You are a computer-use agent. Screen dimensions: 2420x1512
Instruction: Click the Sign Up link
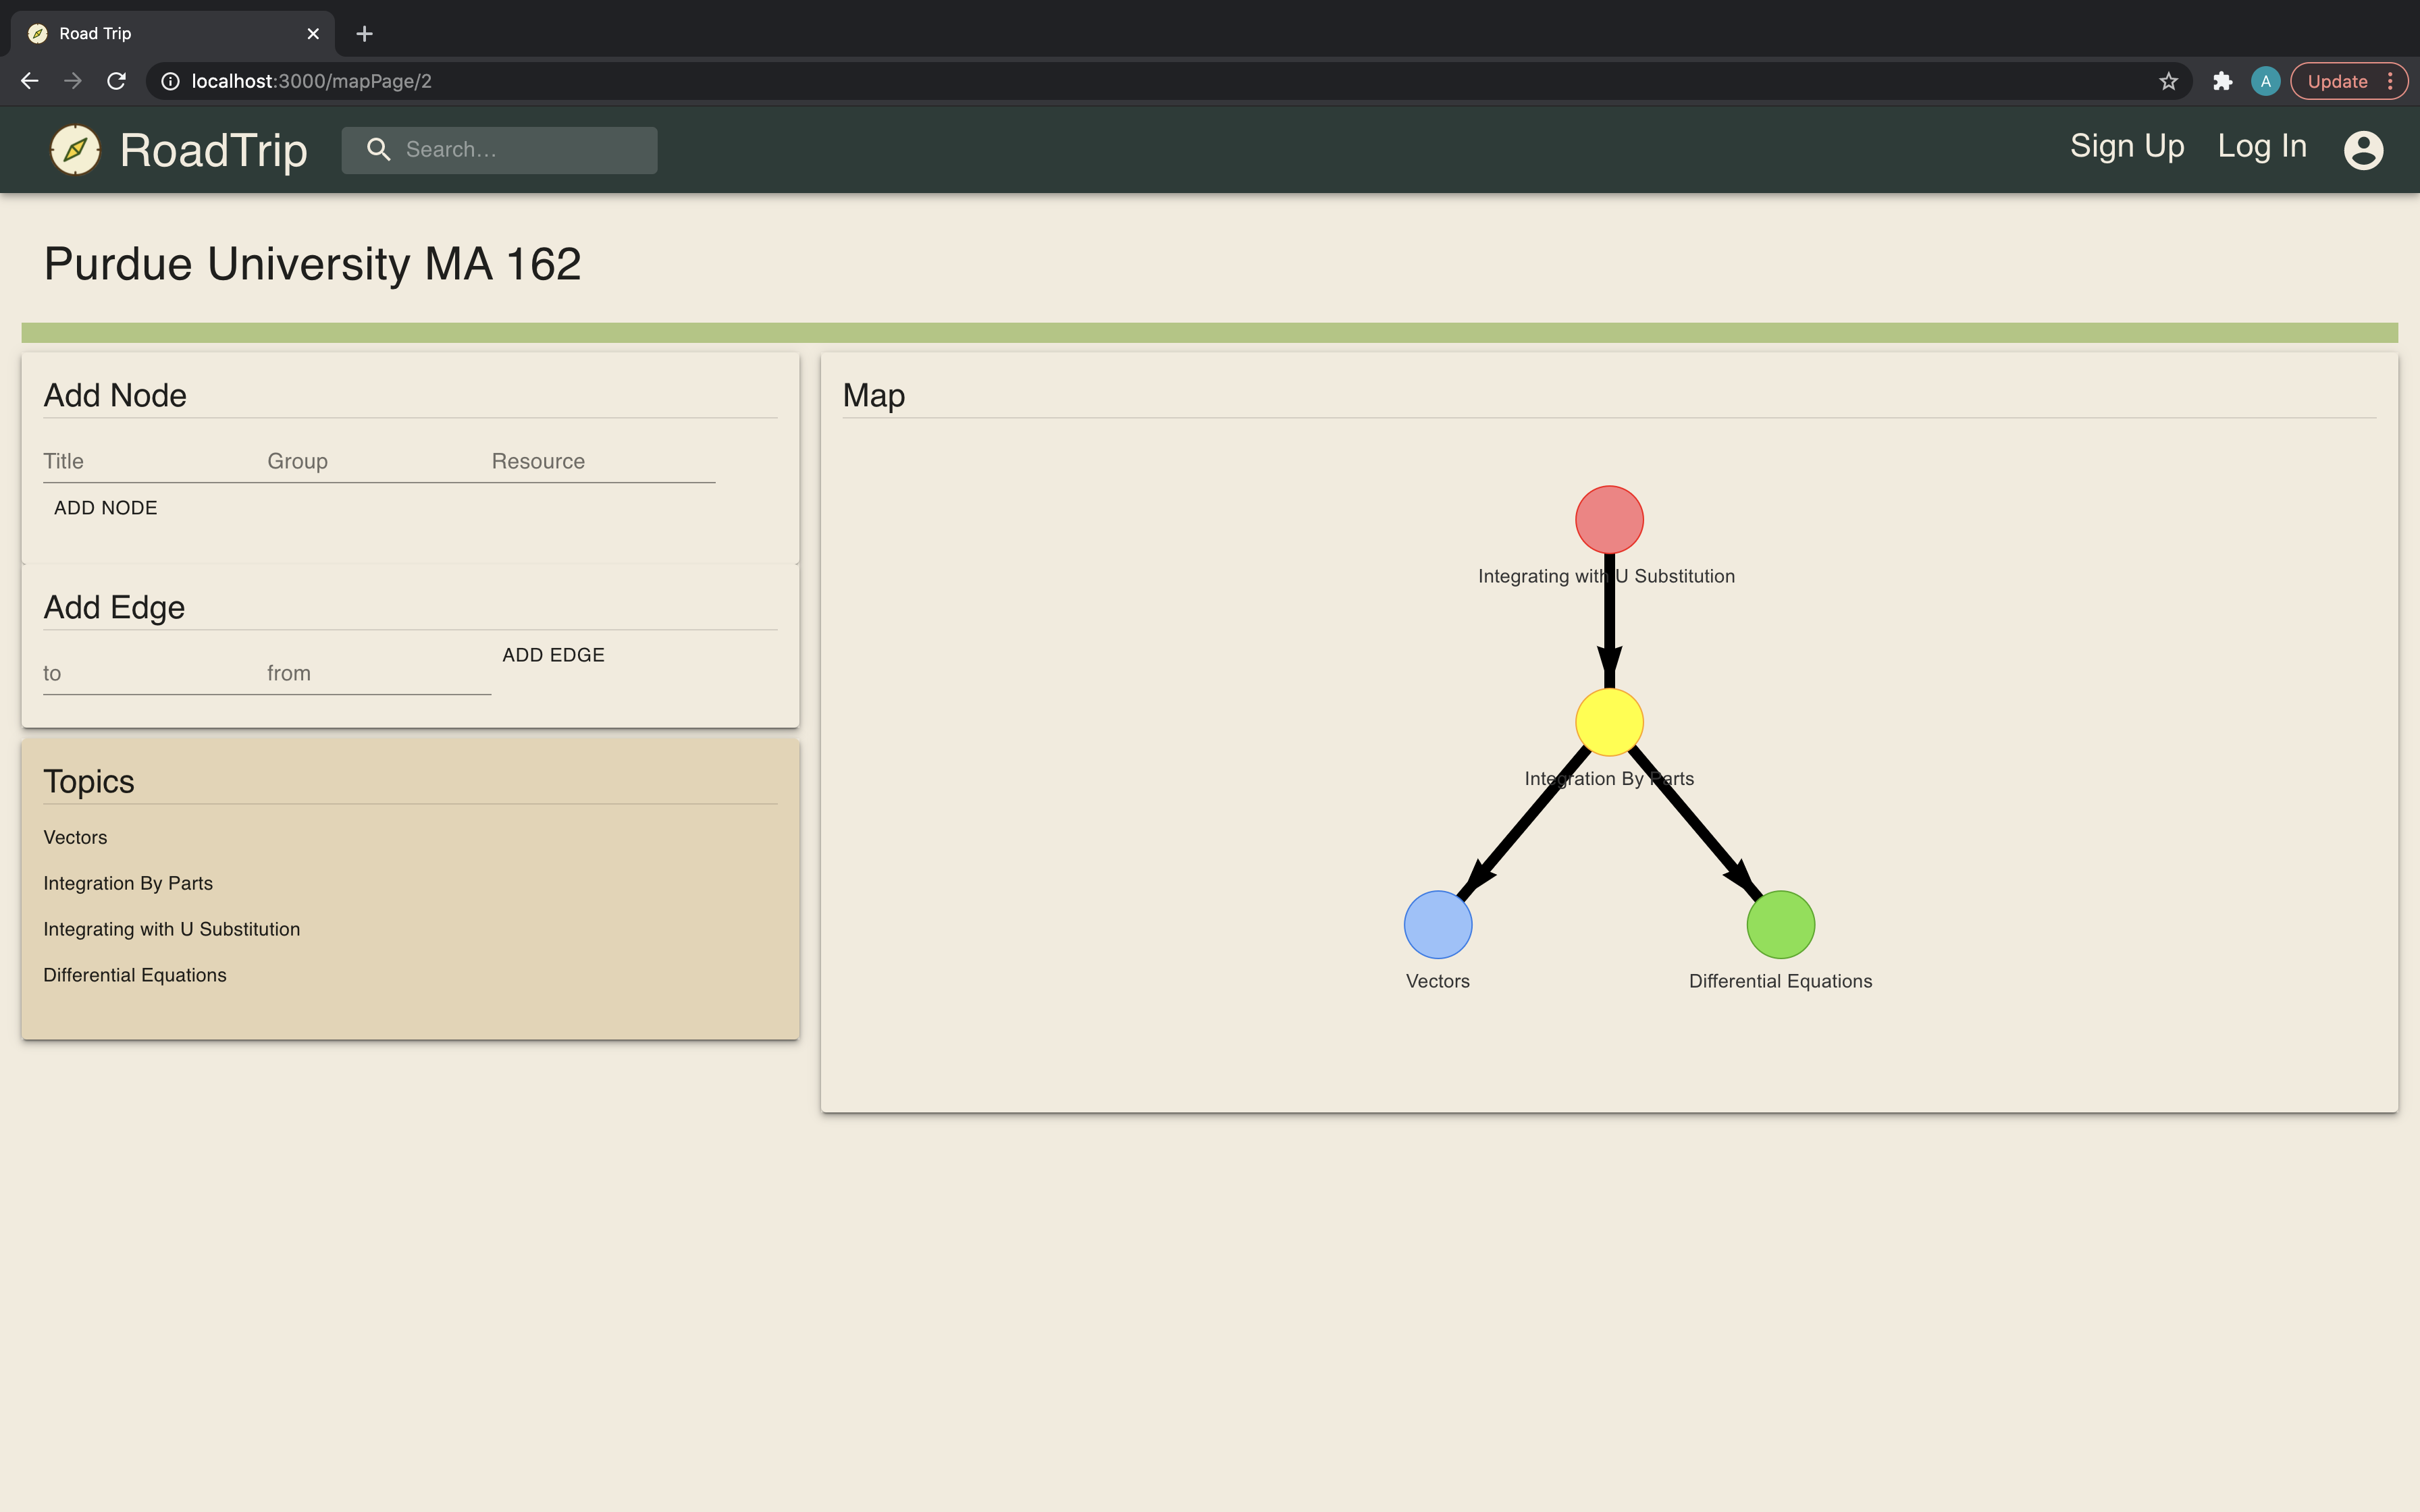(x=2126, y=146)
